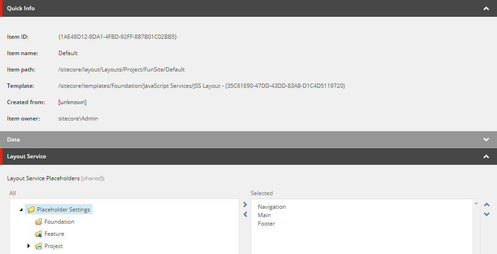497x254 pixels.
Task: Select Main in the Selected list
Action: 264,215
